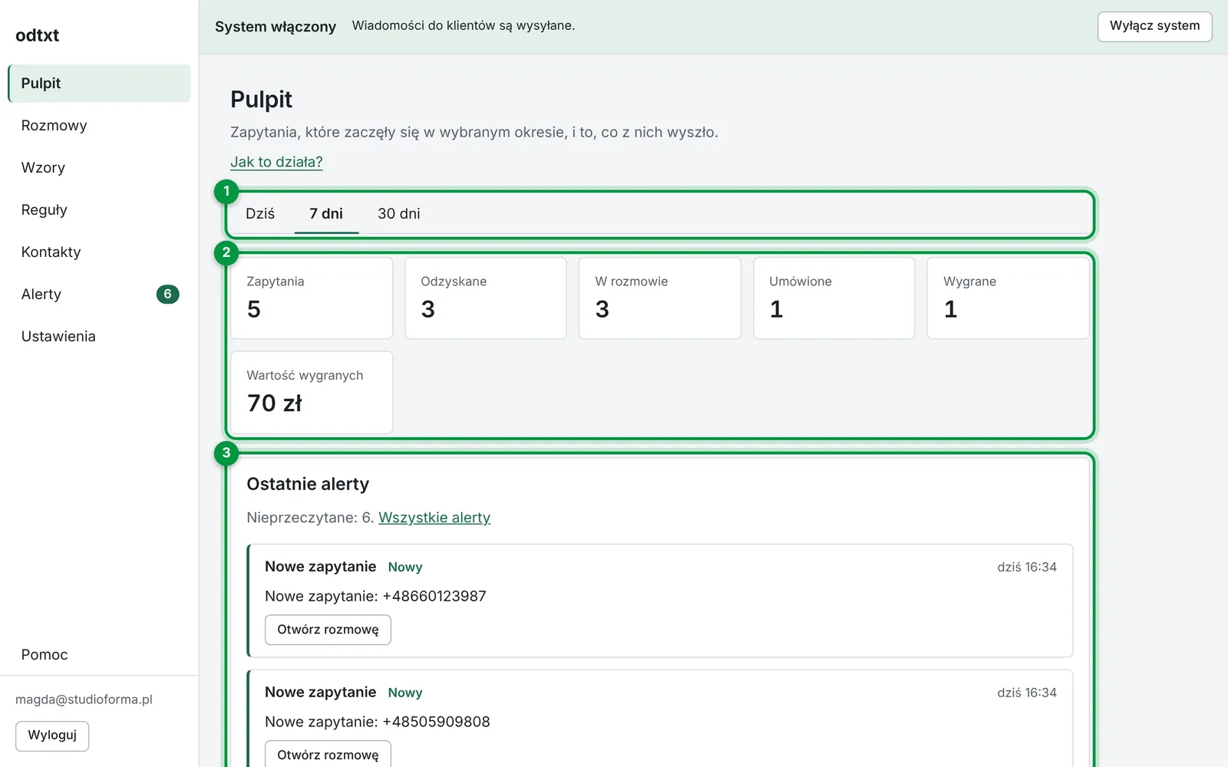
Task: Click the odtxt logo
Action: click(37, 35)
